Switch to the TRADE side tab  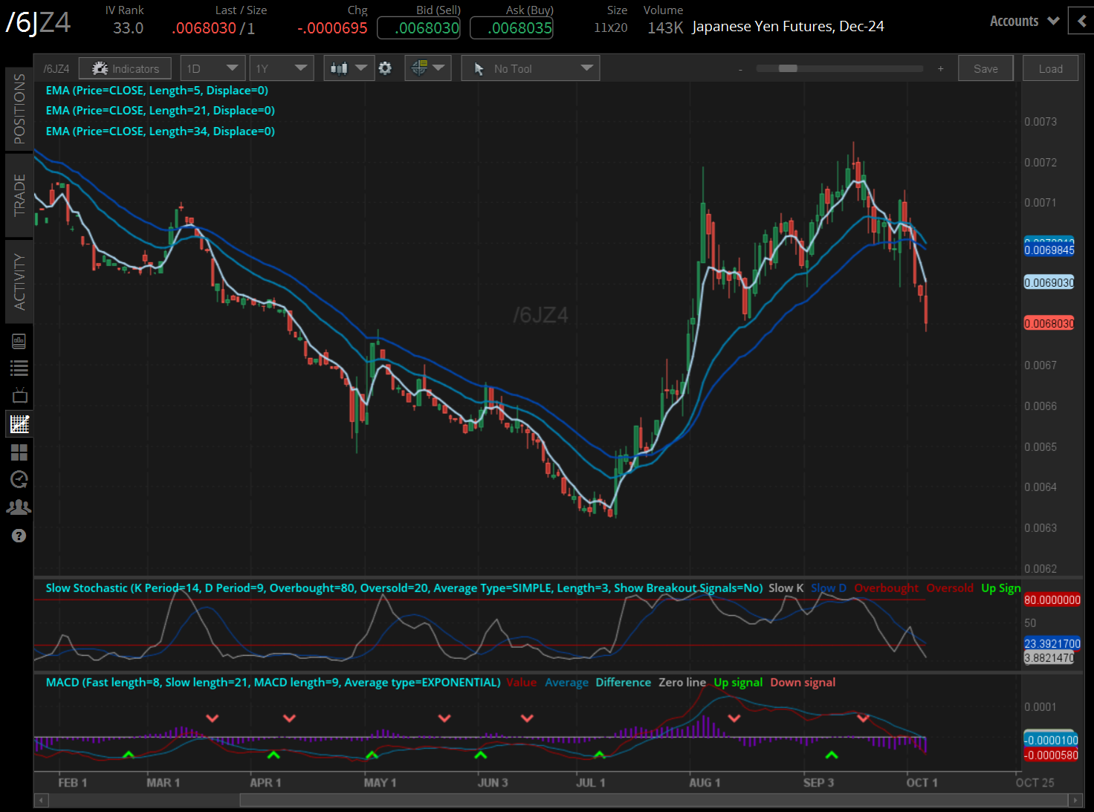[x=19, y=195]
